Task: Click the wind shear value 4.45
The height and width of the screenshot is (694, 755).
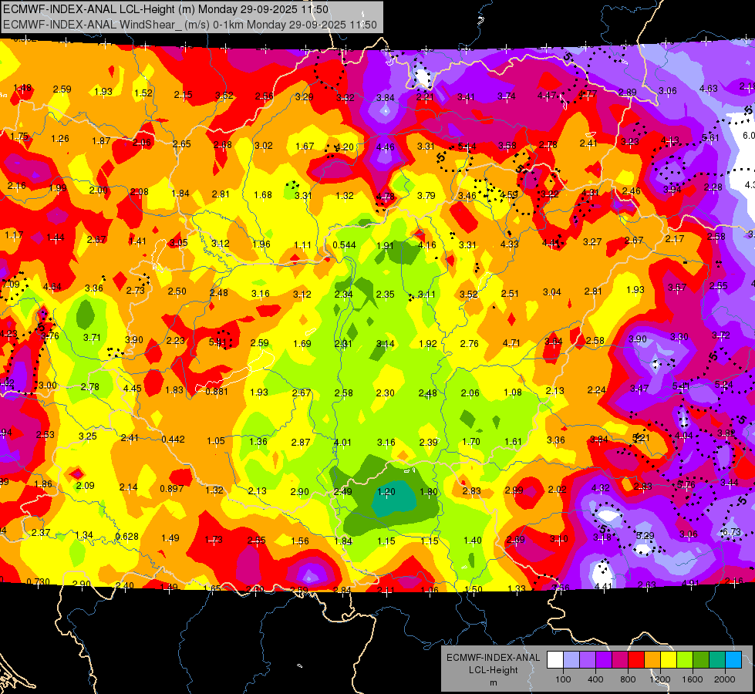Action: (133, 388)
